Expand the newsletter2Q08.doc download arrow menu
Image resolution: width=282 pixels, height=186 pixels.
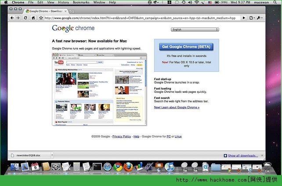tap(52, 155)
